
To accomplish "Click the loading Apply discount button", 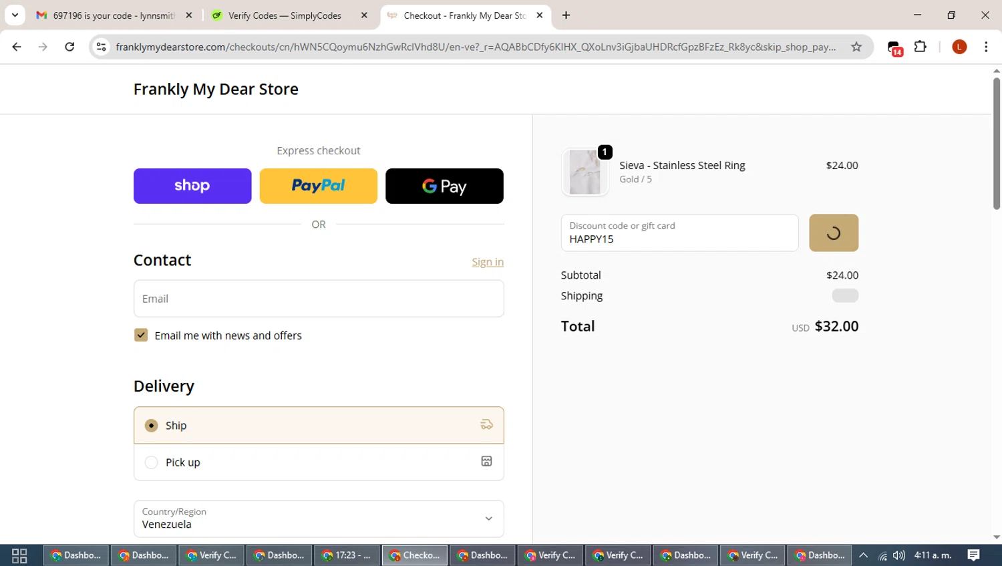I will [834, 233].
